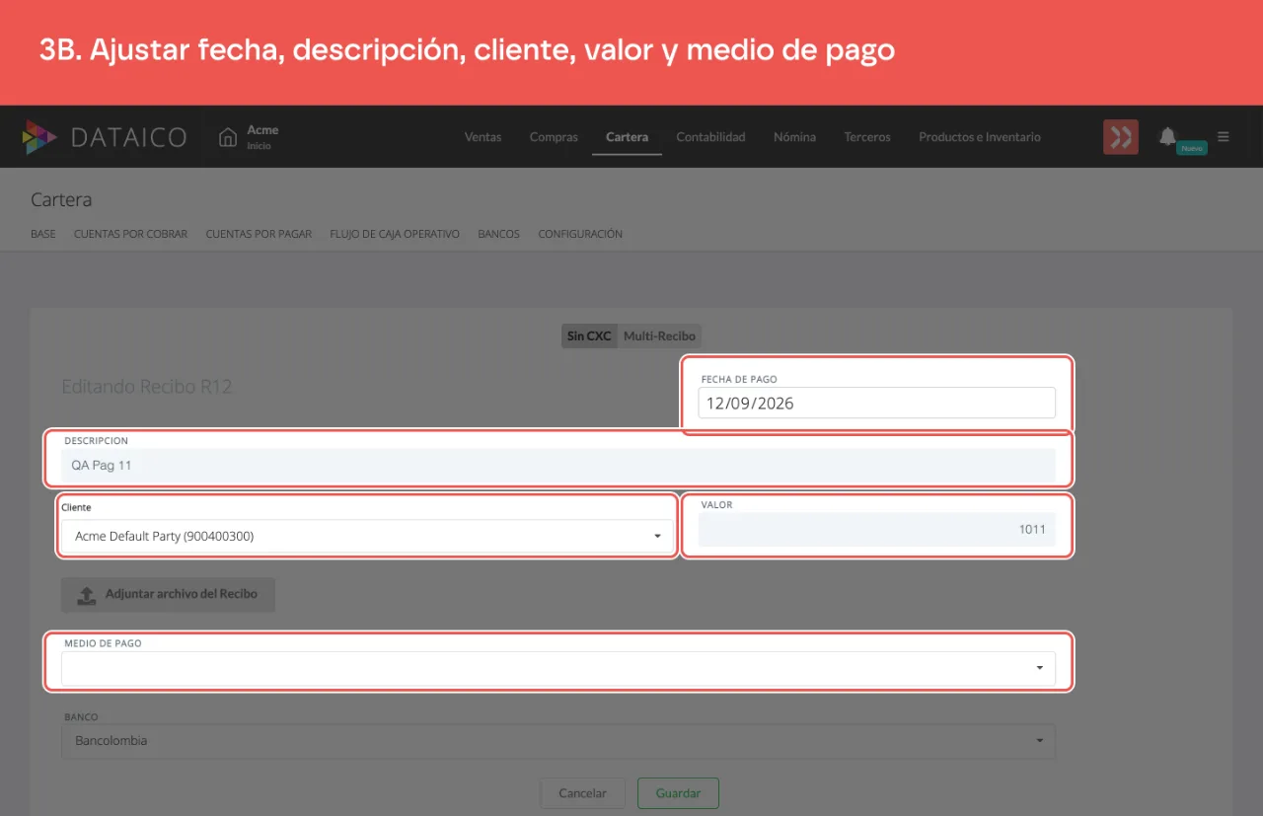Viewport: 1263px width, 816px height.
Task: Click the upload icon in attach button
Action: coord(87,595)
